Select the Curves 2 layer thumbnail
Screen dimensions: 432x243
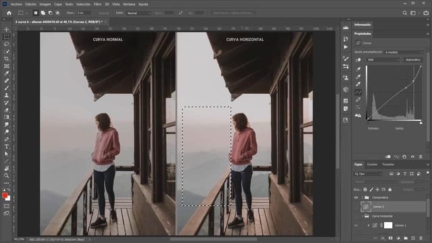(366, 207)
